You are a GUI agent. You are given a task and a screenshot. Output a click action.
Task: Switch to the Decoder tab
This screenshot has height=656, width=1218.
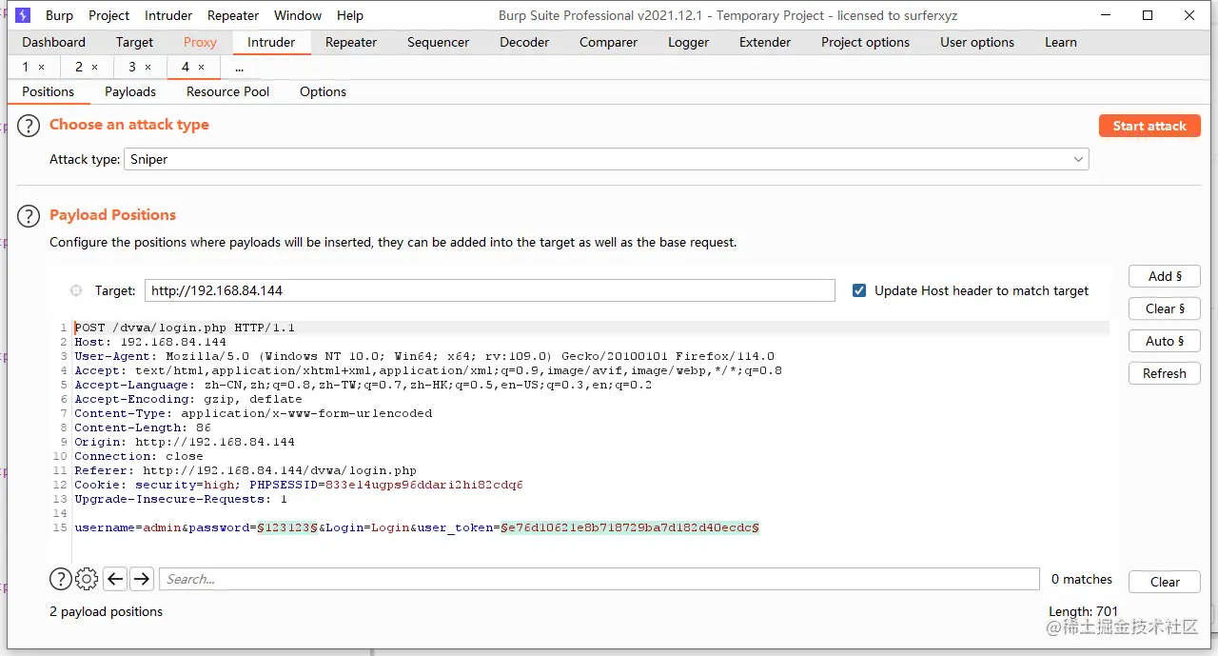524,42
